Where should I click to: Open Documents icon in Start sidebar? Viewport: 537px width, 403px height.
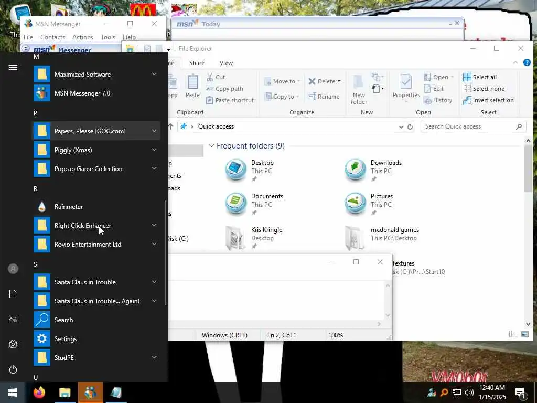click(13, 294)
